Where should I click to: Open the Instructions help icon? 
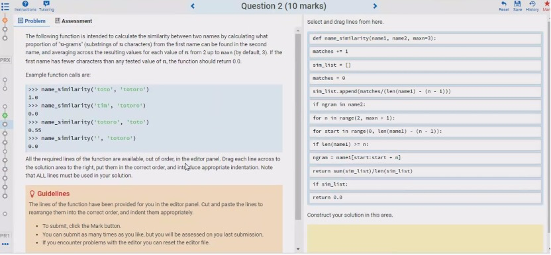(25, 4)
